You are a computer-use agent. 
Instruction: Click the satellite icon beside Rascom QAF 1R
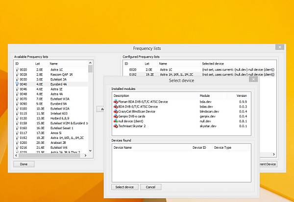point(17,74)
